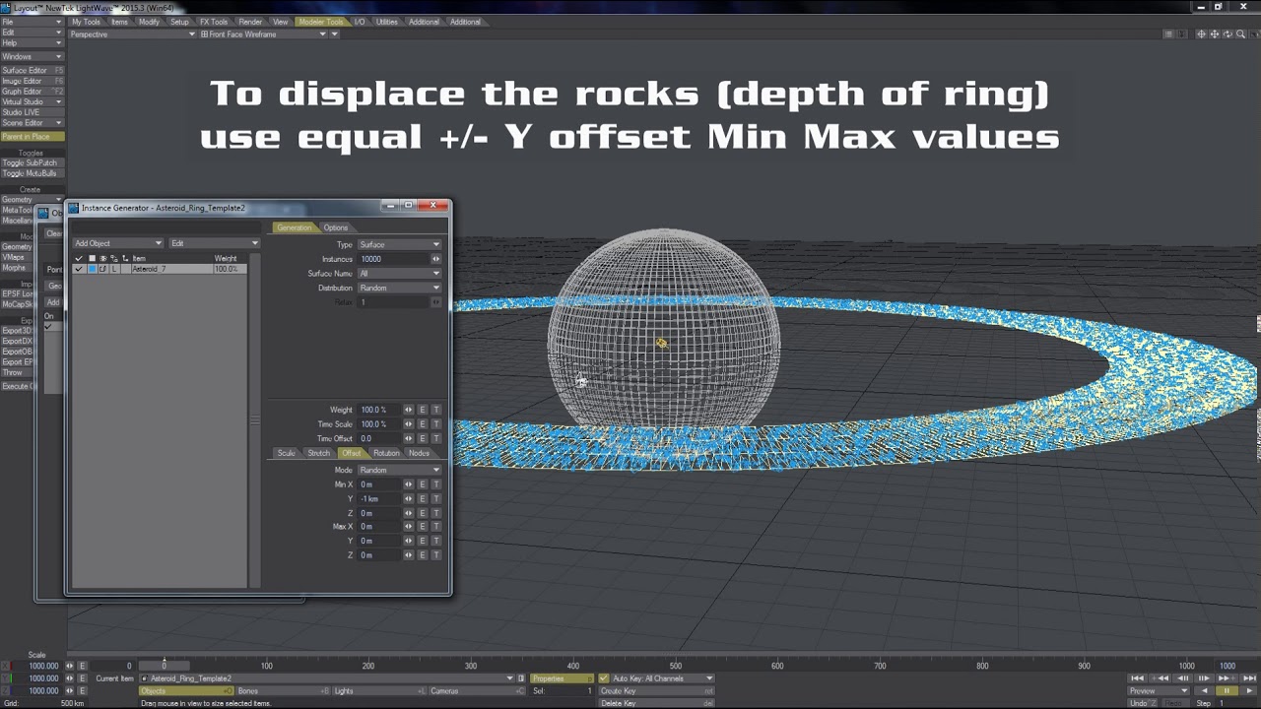Image resolution: width=1261 pixels, height=709 pixels.
Task: Click the Parent in Place button
Action: pos(32,137)
